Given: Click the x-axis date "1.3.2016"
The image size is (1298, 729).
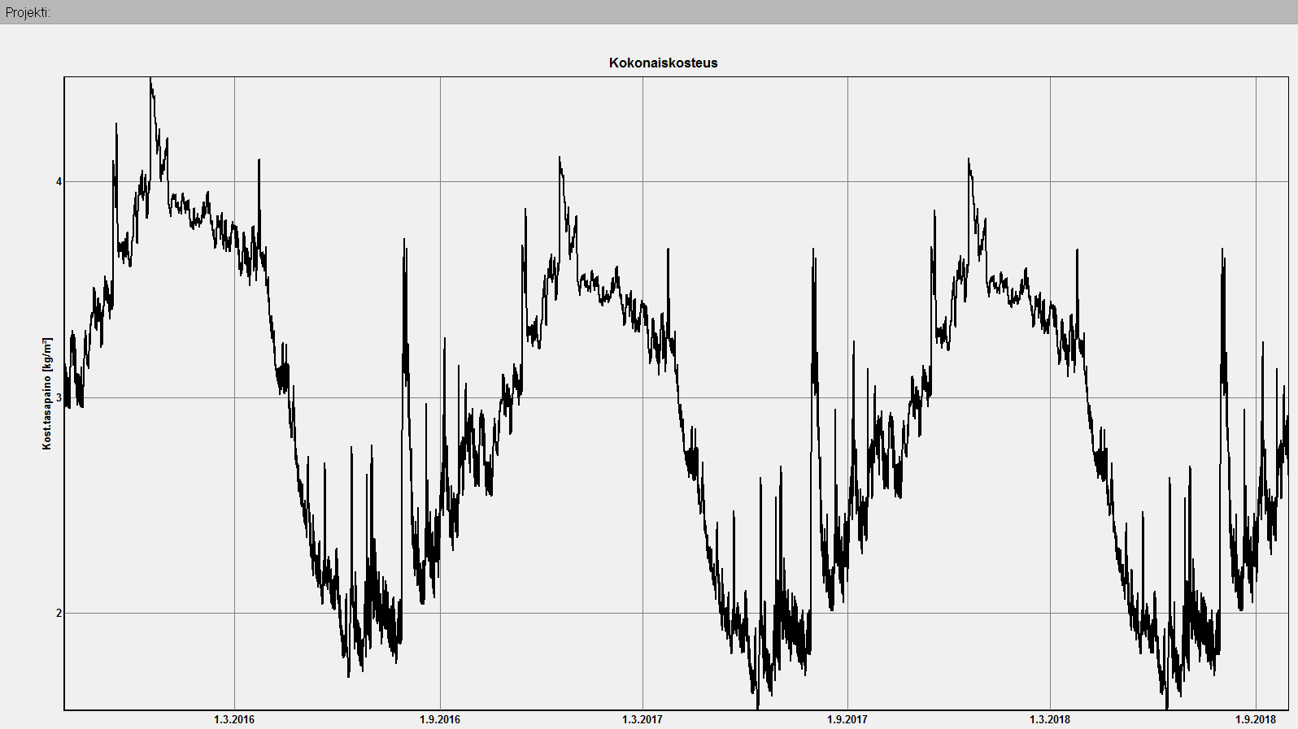Looking at the screenshot, I should (234, 719).
